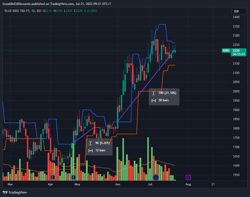250x197 pixels.
Task: Click the TradingView logo at bottom left
Action: point(15,192)
